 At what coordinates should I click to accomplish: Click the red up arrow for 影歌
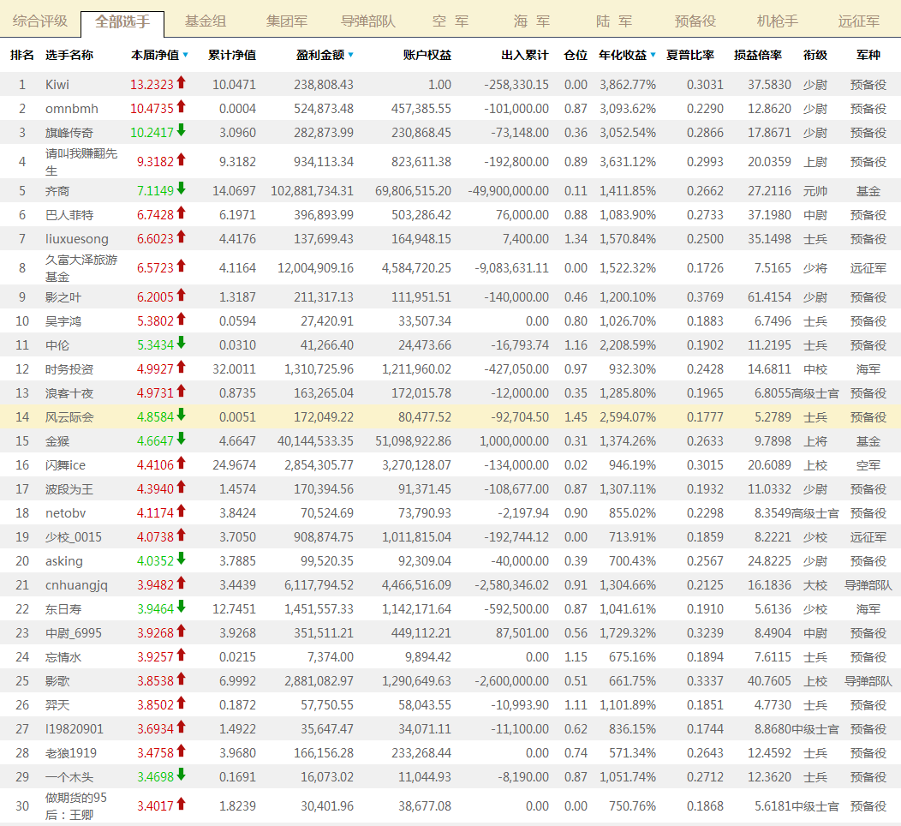181,679
